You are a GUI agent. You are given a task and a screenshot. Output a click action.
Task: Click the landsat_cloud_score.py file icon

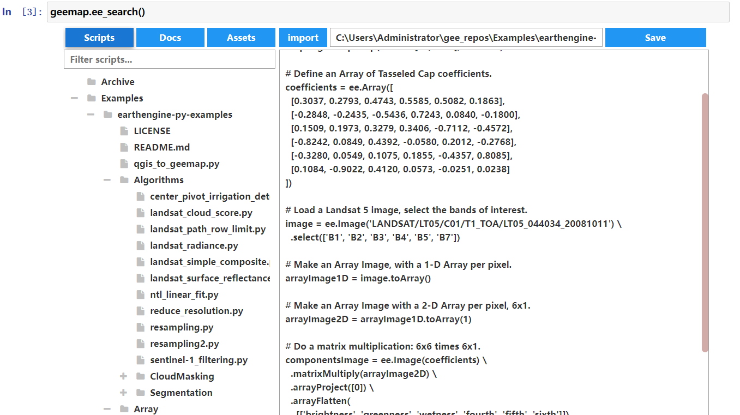click(x=141, y=213)
